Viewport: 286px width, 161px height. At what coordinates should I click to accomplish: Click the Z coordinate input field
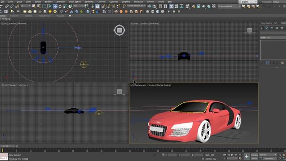(199, 155)
